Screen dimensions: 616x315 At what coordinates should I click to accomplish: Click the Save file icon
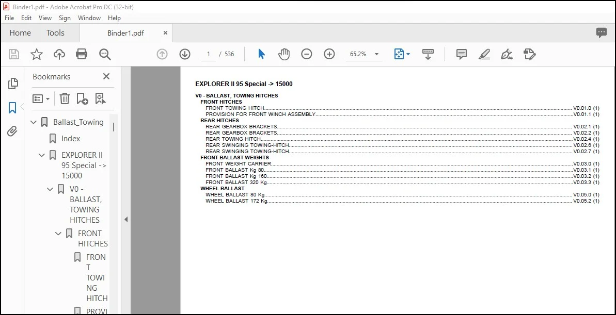[x=14, y=54]
